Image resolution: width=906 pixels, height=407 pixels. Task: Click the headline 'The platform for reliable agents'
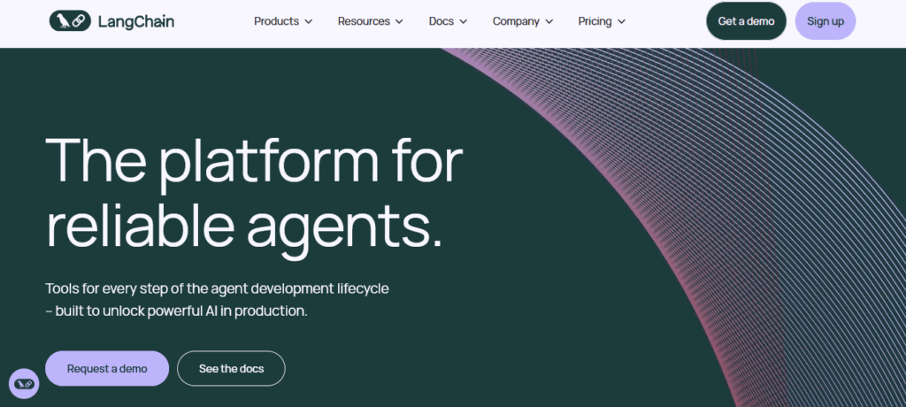[x=254, y=192]
